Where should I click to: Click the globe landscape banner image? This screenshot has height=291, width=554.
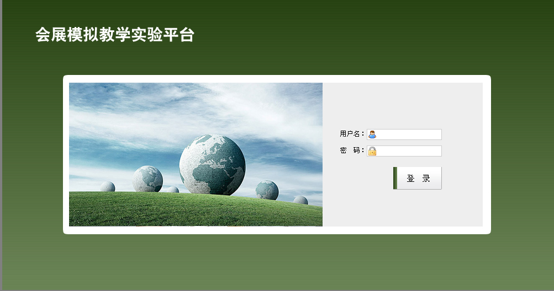click(196, 154)
